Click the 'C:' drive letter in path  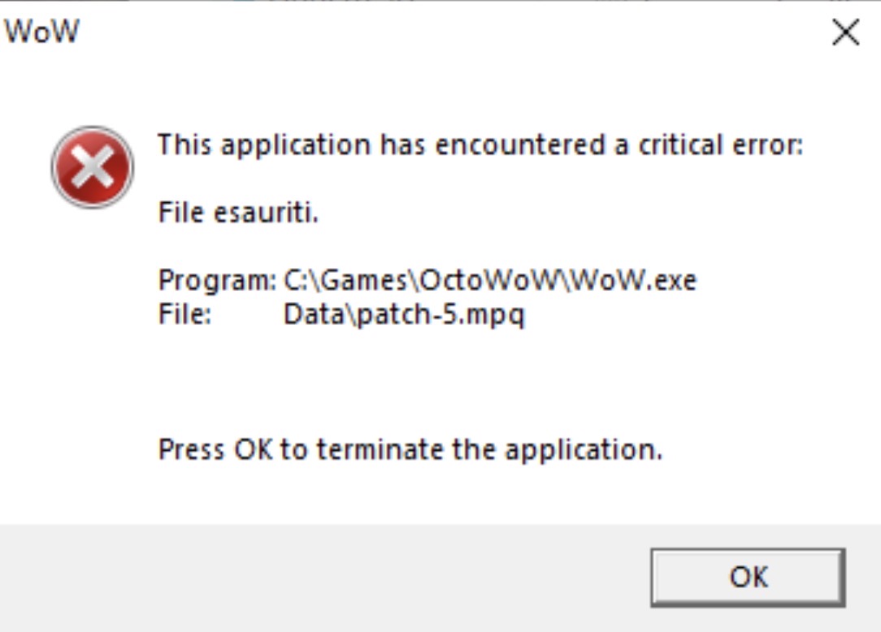pos(294,279)
